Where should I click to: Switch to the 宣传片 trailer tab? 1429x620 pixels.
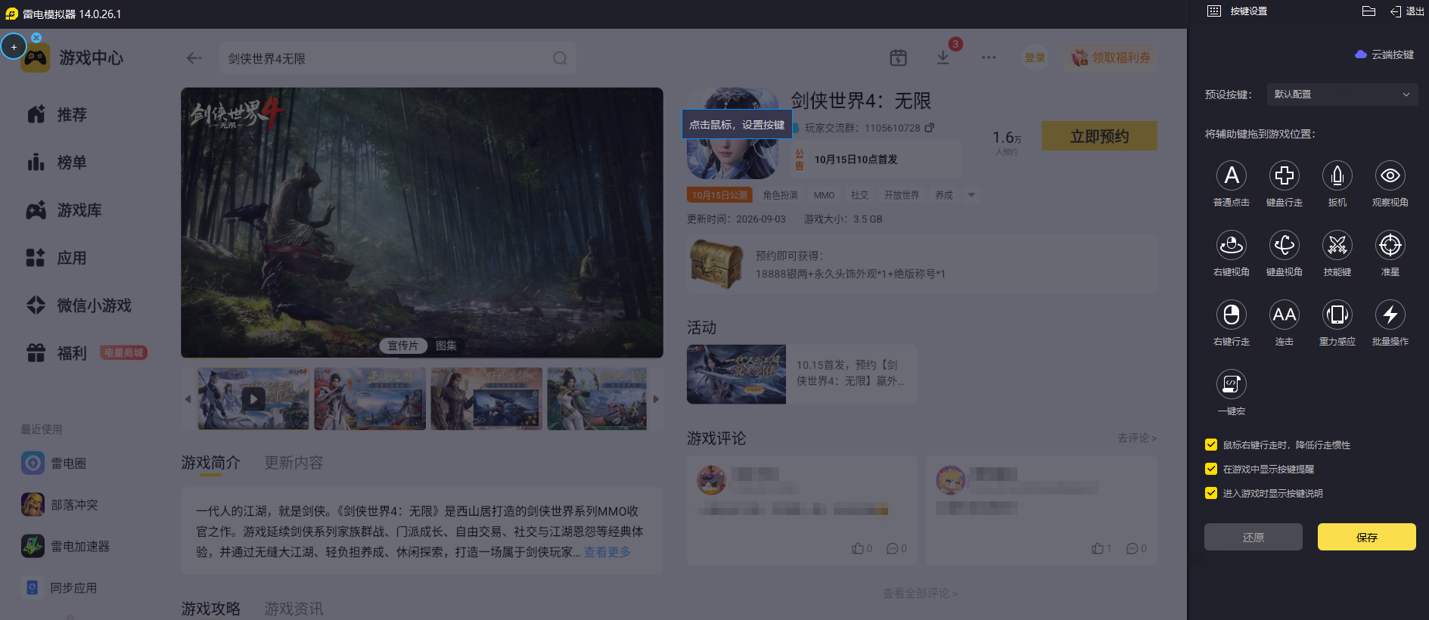(402, 346)
